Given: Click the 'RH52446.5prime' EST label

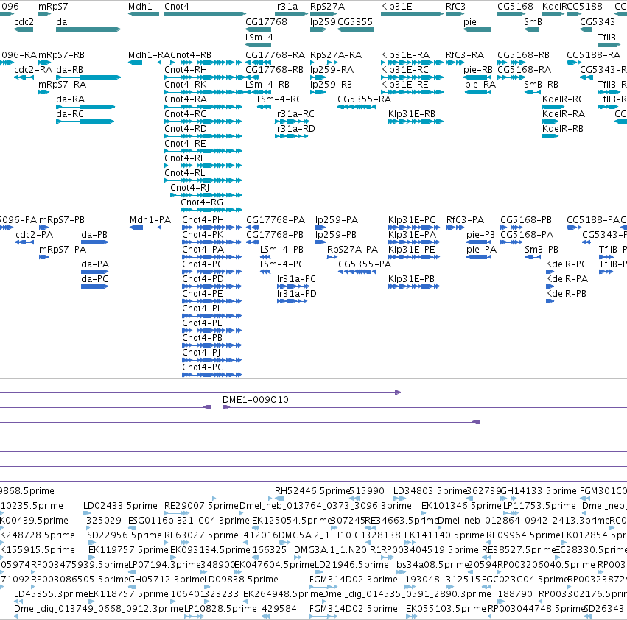Looking at the screenshot, I should click(312, 491).
